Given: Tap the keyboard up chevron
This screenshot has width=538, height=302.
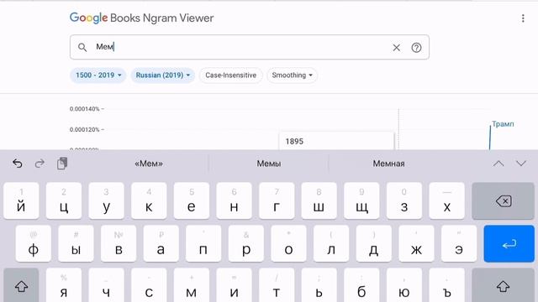Looking at the screenshot, I should pyautogui.click(x=498, y=164).
